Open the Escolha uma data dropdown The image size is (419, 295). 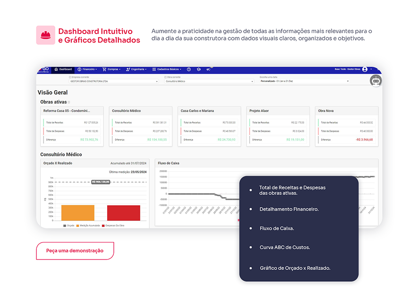[305, 81]
